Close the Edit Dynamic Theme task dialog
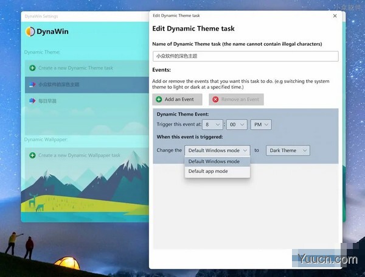Screen dimensions: 365x277 tap(335, 16)
